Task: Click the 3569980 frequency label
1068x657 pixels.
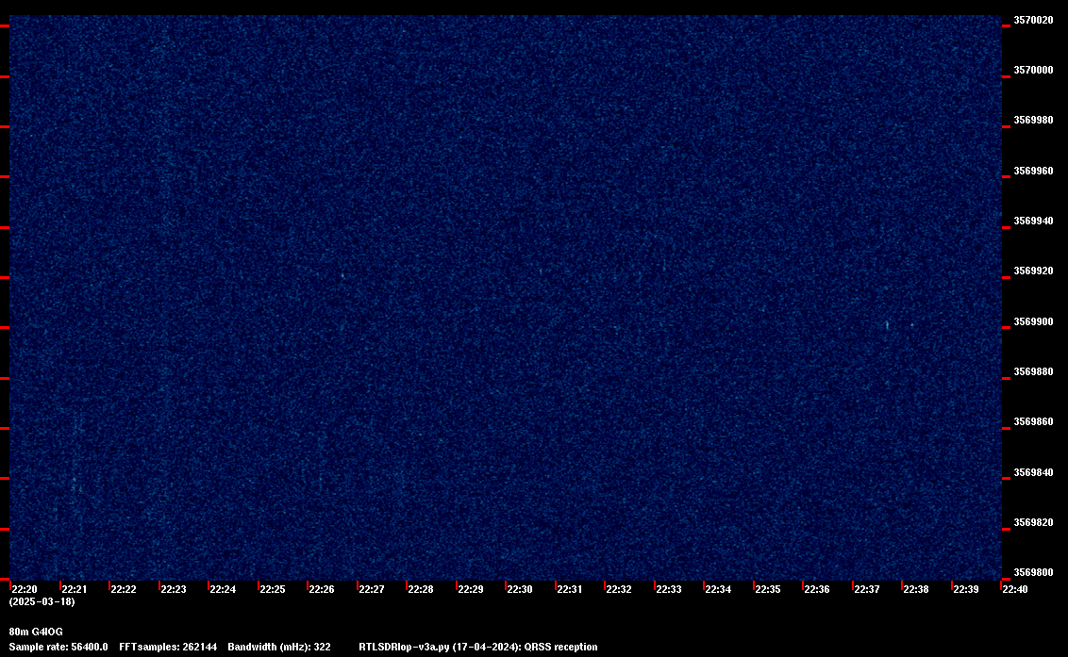Action: click(1033, 120)
